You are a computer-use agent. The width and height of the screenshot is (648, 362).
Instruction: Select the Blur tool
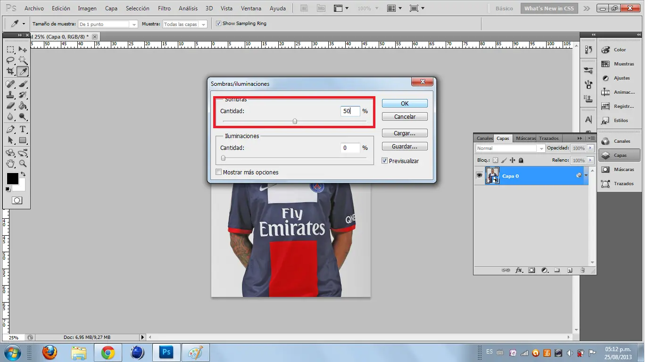click(x=10, y=116)
